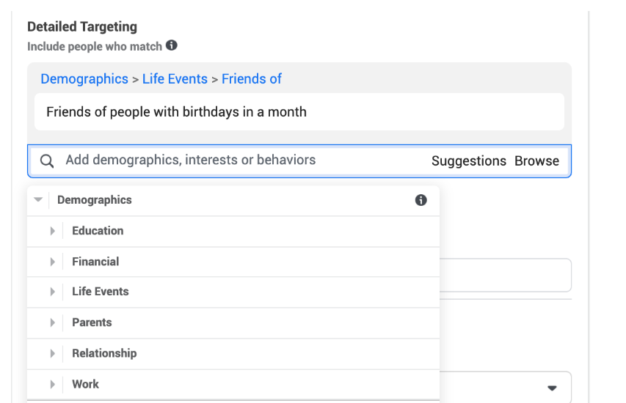The image size is (626, 403).
Task: Expand Life Events in the browse tree
Action: point(53,292)
